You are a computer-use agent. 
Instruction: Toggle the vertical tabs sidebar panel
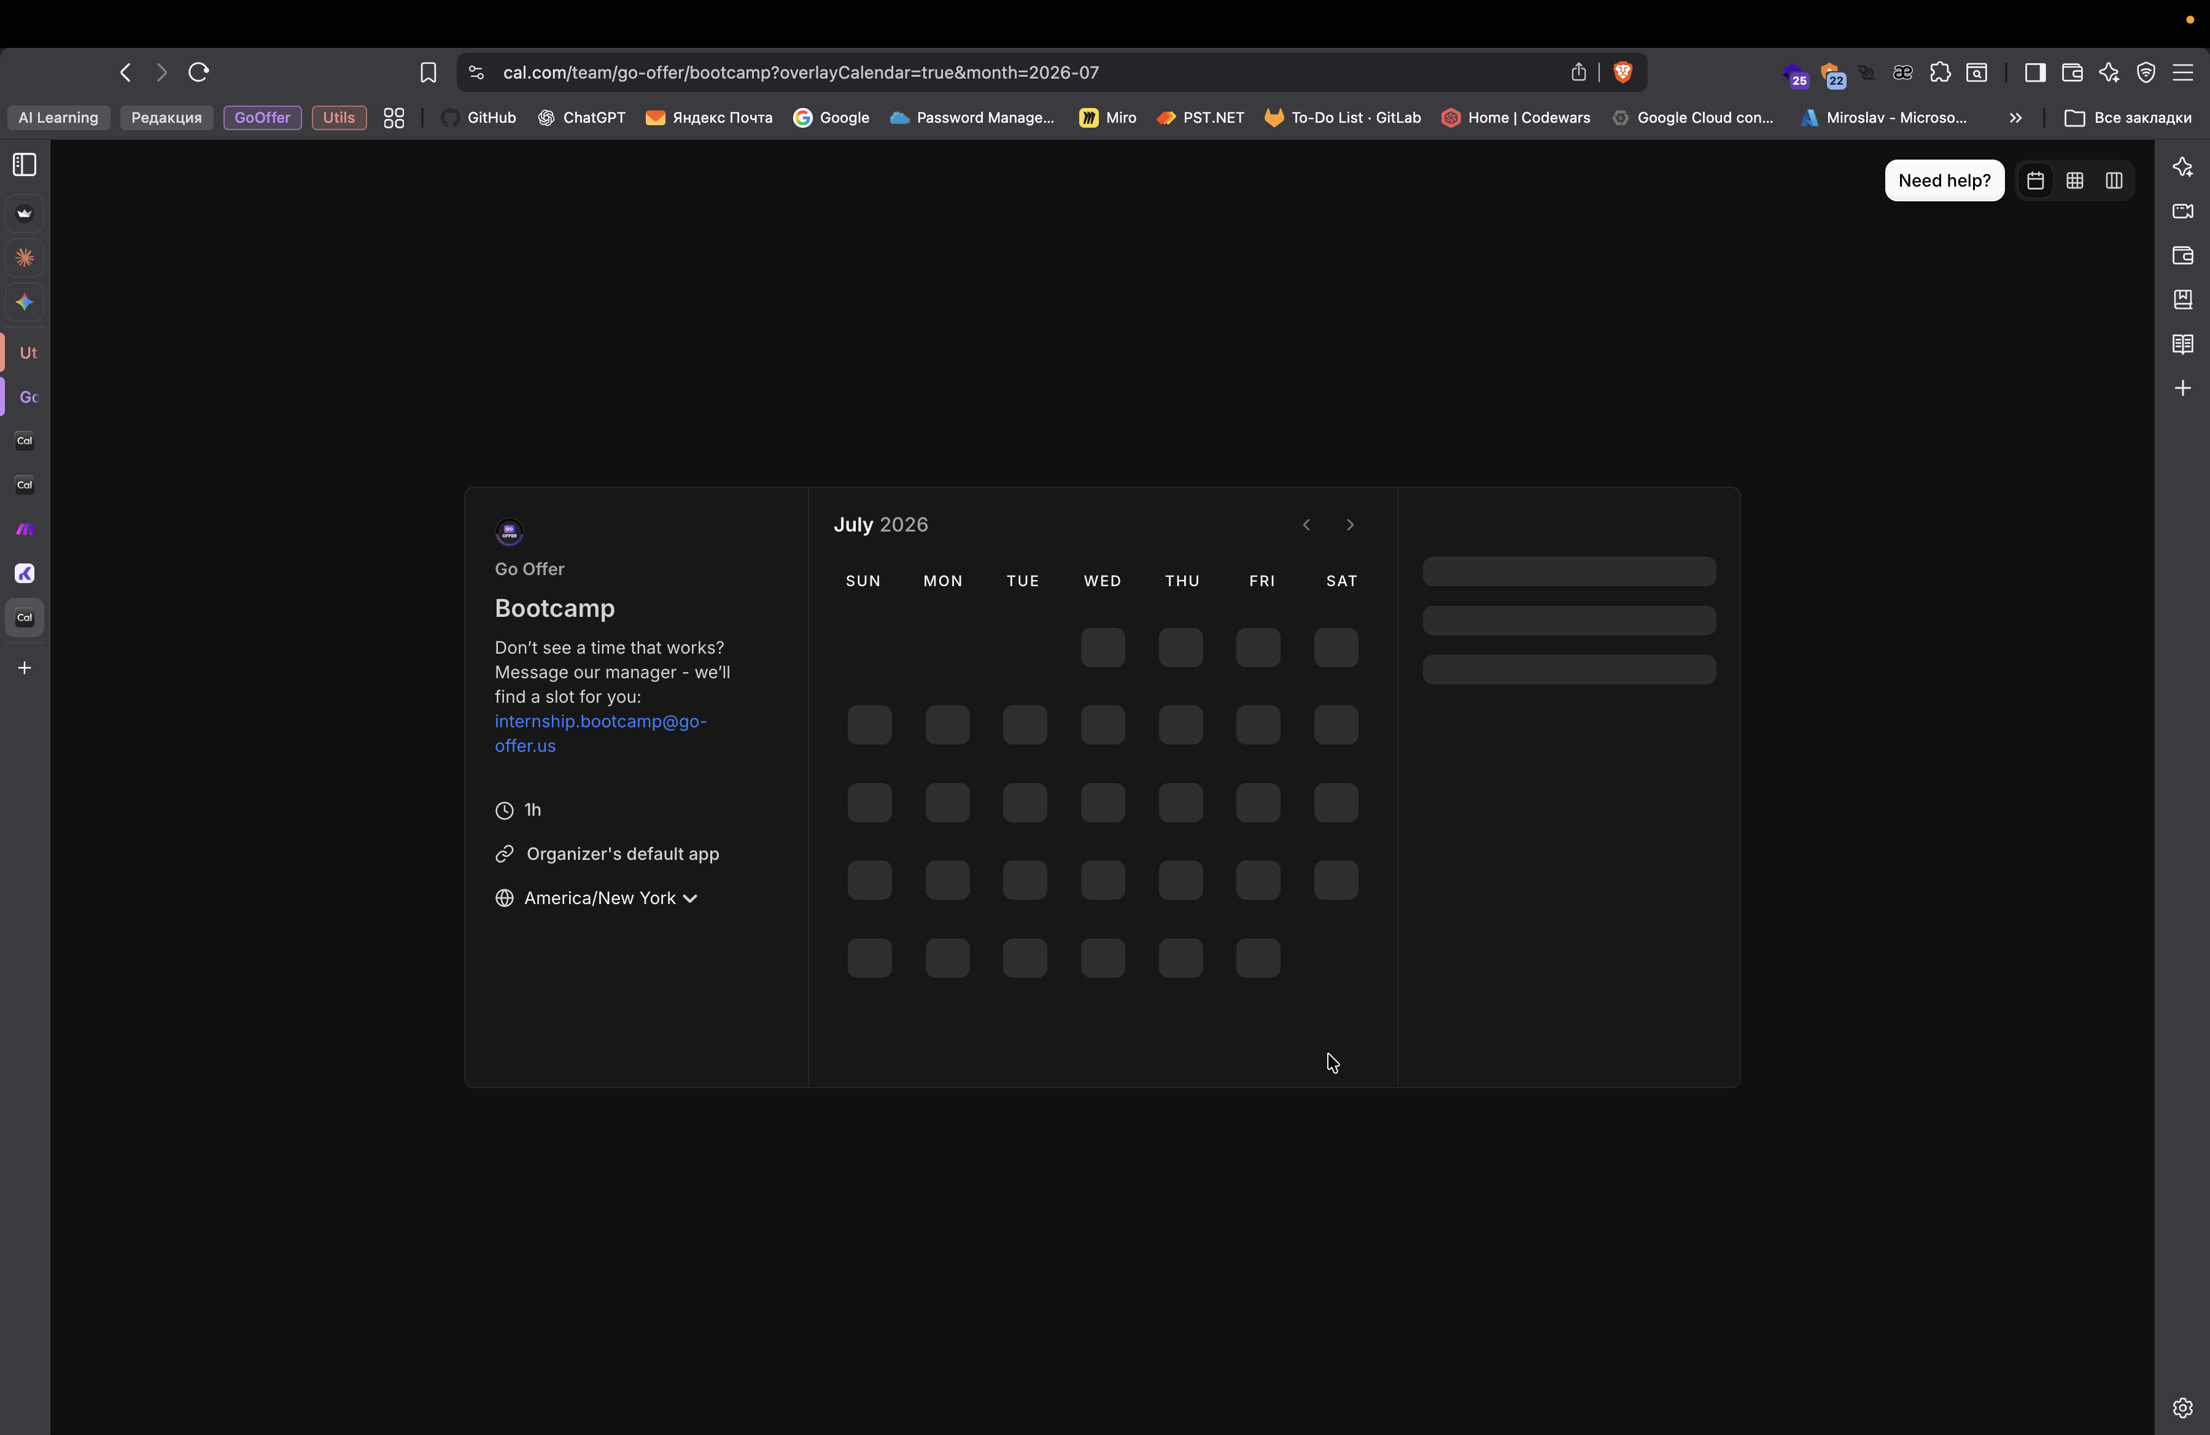[25, 165]
